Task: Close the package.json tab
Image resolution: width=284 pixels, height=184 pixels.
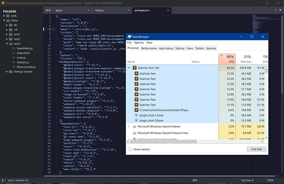Action: [168, 11]
